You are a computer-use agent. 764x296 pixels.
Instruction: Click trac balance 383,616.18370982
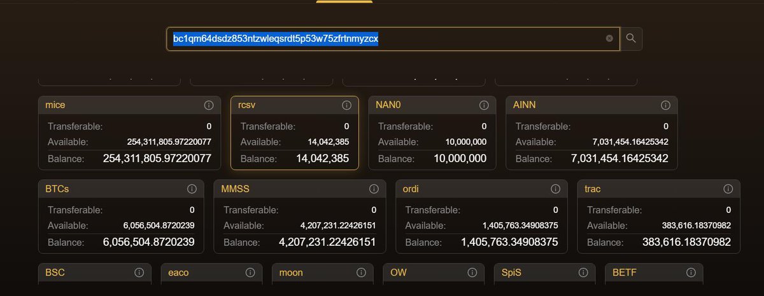[688, 242]
